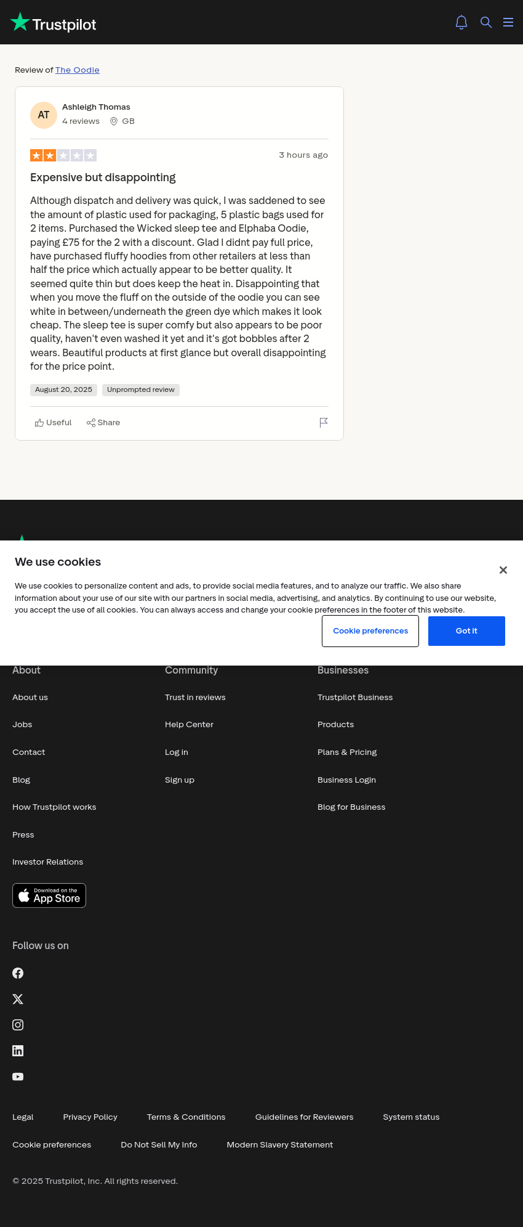Click the '3 hours ago' timestamp
The image size is (523, 1227).
pos(303,155)
